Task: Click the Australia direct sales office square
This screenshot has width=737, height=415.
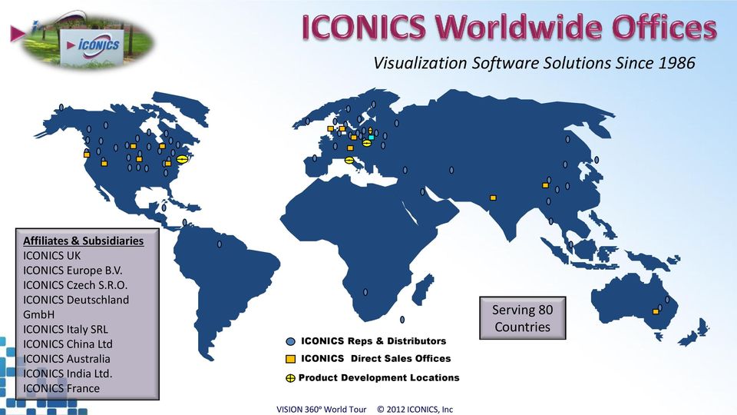Action: [656, 311]
